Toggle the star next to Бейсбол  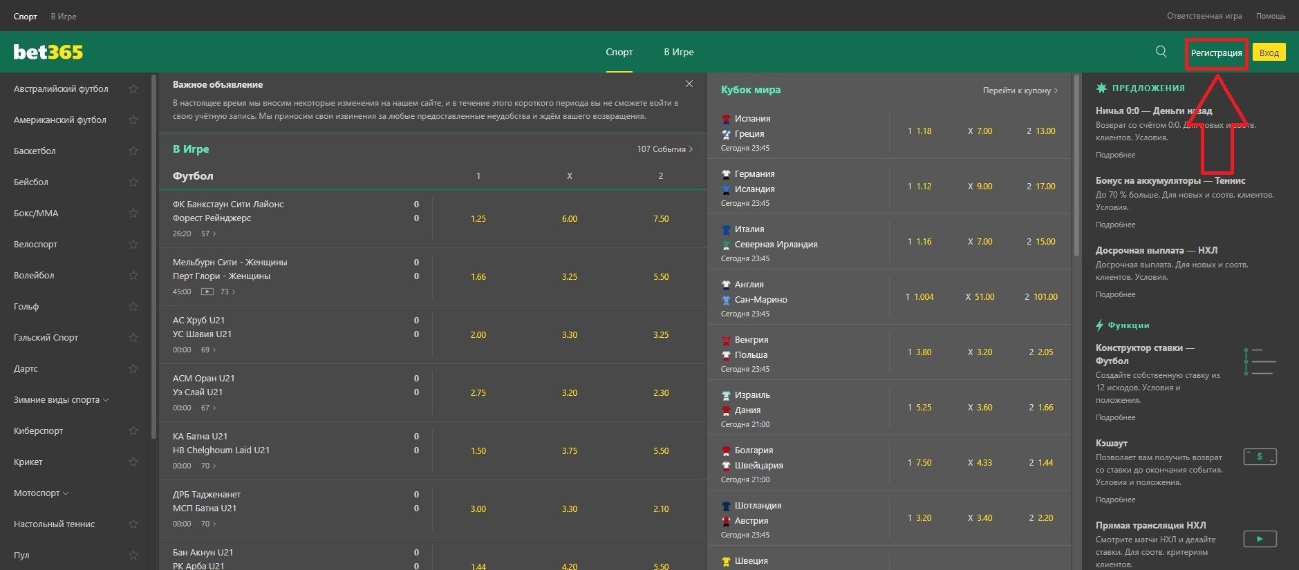coord(133,182)
